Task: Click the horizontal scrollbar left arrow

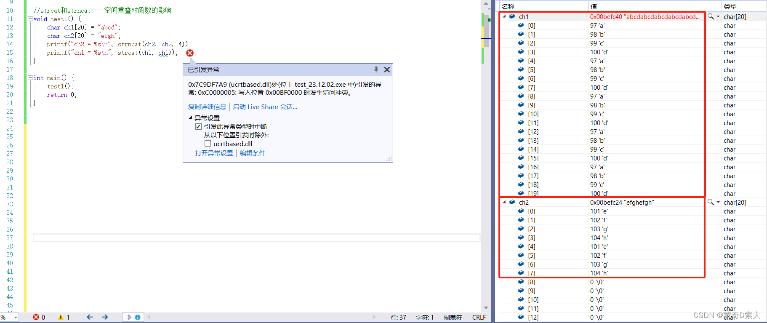Action: [149, 317]
